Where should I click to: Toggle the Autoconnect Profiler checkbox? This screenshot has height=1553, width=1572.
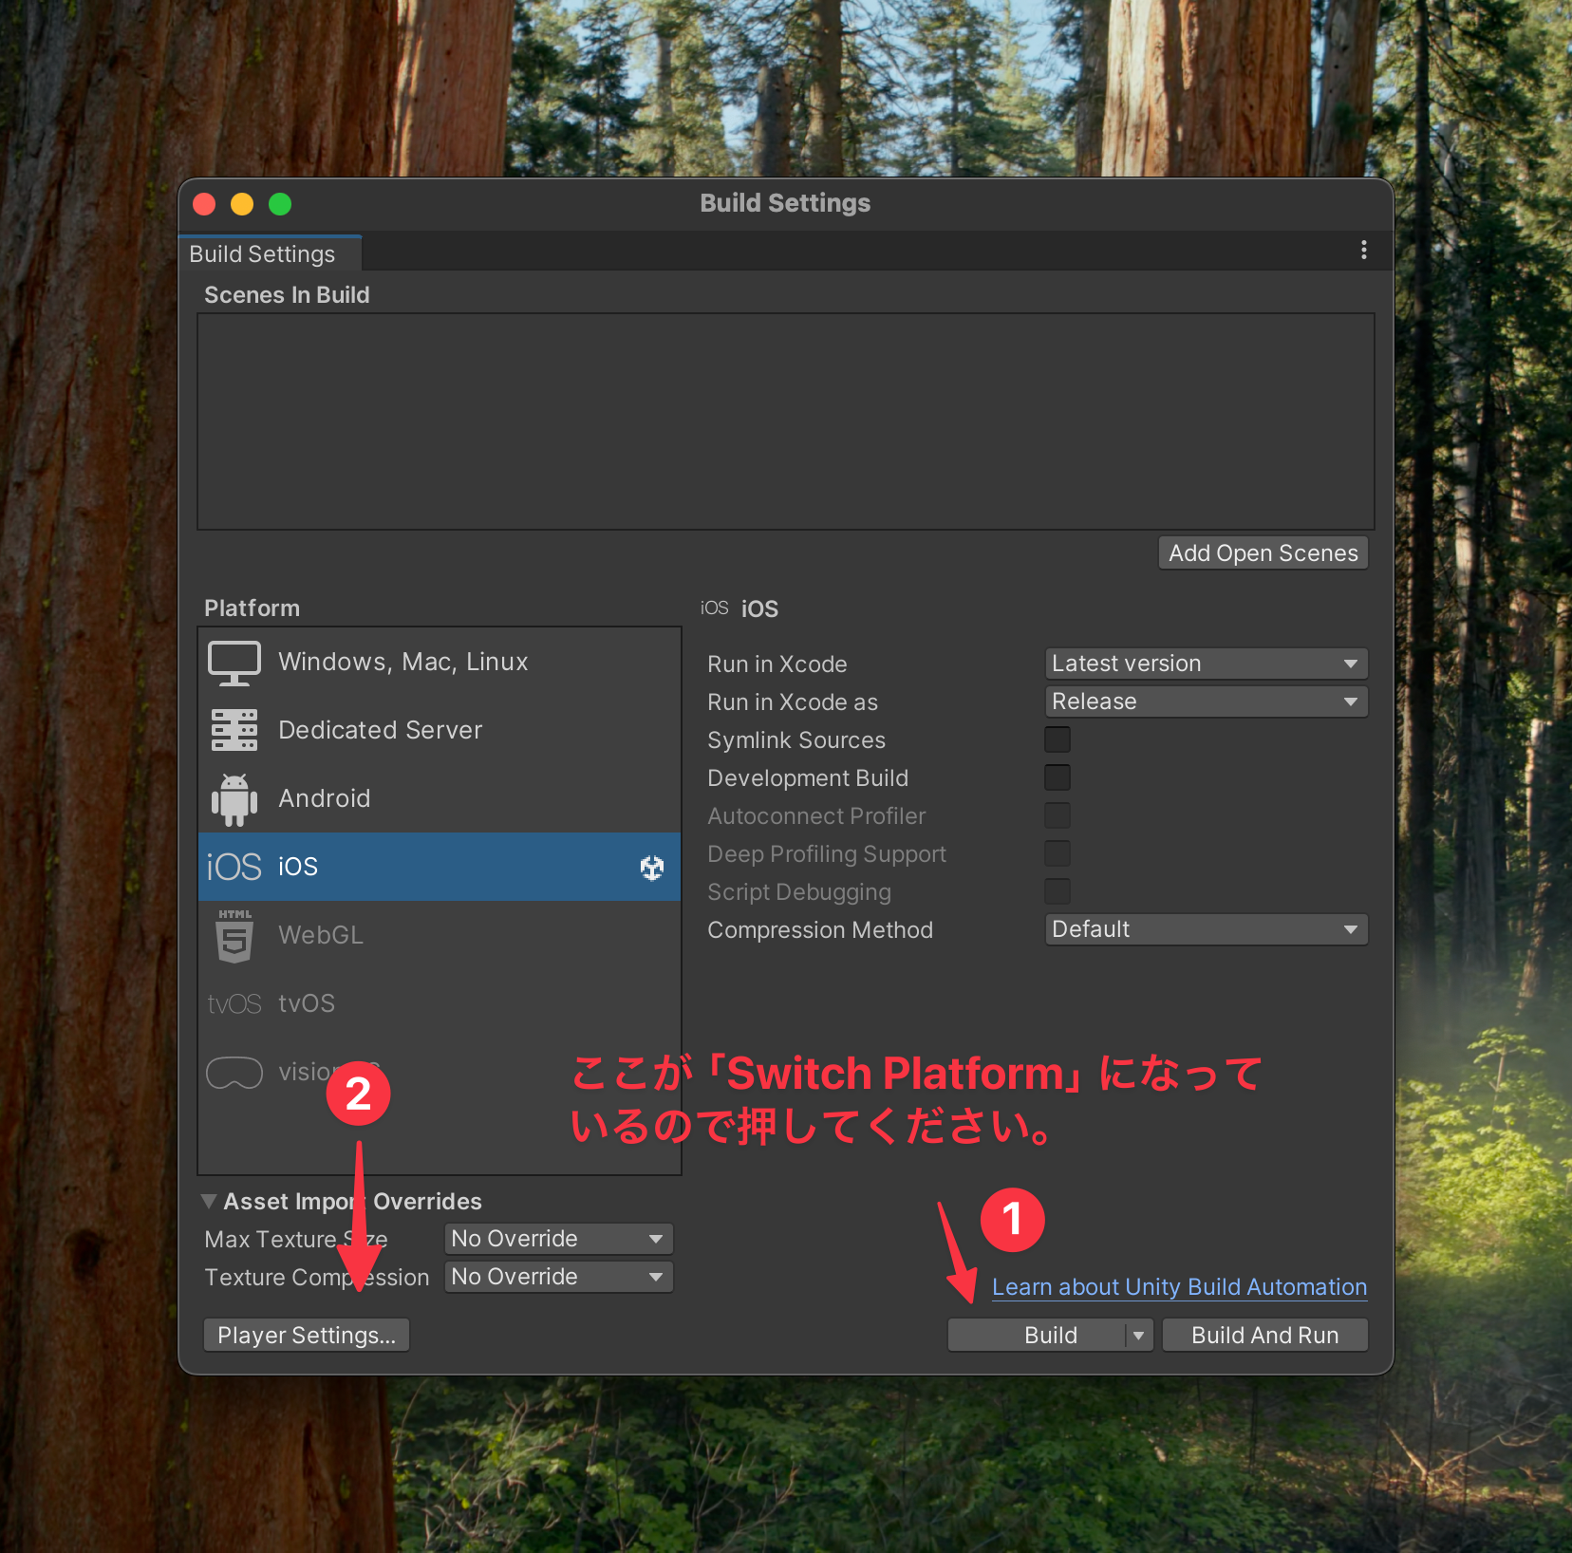1057,815
